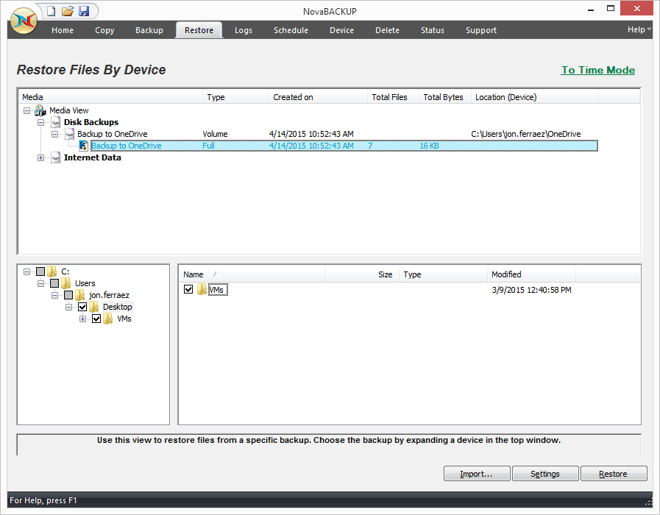Click the backup set icon on the Full row
The image size is (660, 515).
83,146
